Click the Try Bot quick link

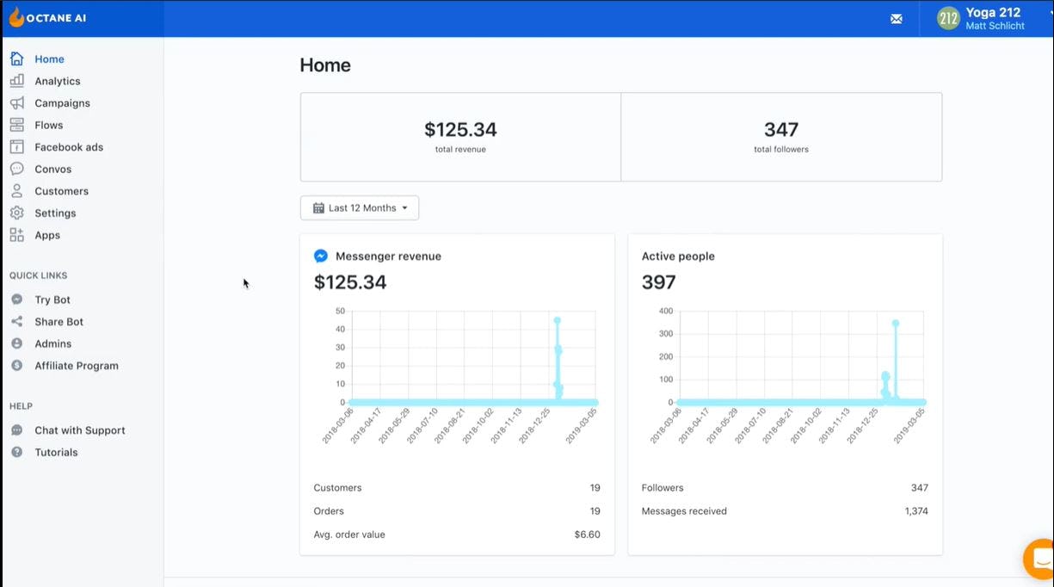53,299
